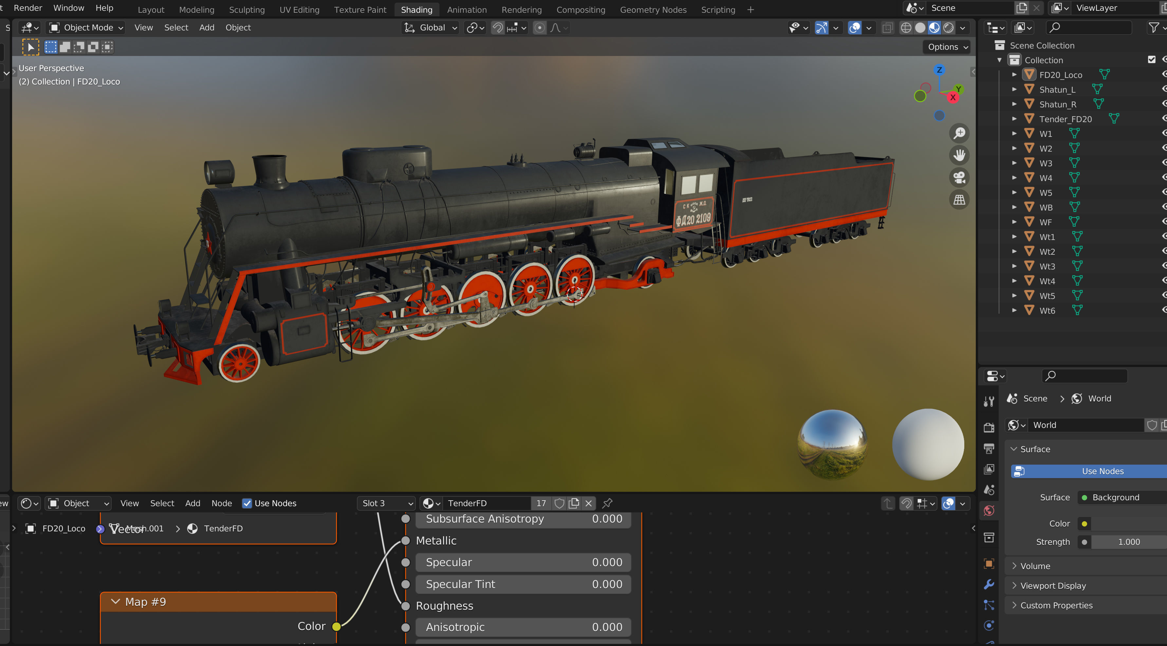This screenshot has height=646, width=1167.
Task: Toggle proportional editing in viewport header
Action: coord(540,28)
